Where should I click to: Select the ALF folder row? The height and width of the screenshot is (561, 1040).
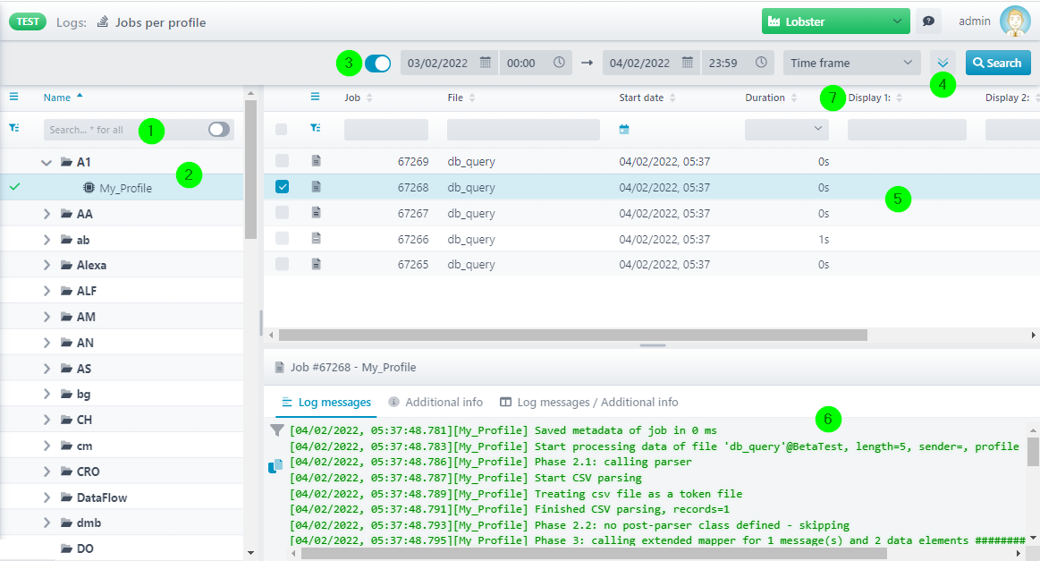pyautogui.click(x=122, y=291)
